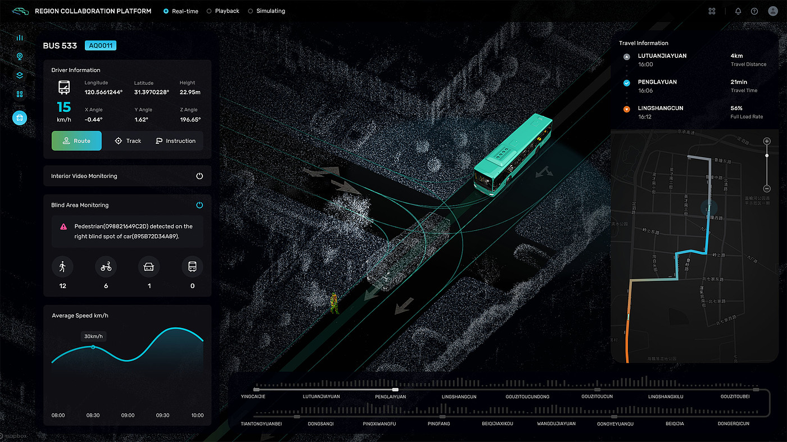
Task: Click the PENGLAIYUAN stop marker on timeline
Action: click(x=395, y=389)
